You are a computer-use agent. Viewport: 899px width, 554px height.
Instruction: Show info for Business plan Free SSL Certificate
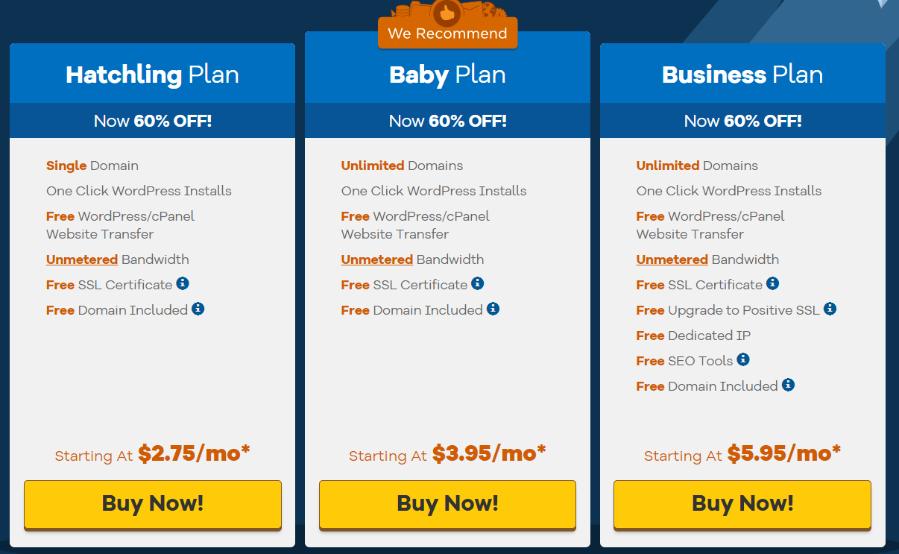click(x=773, y=283)
